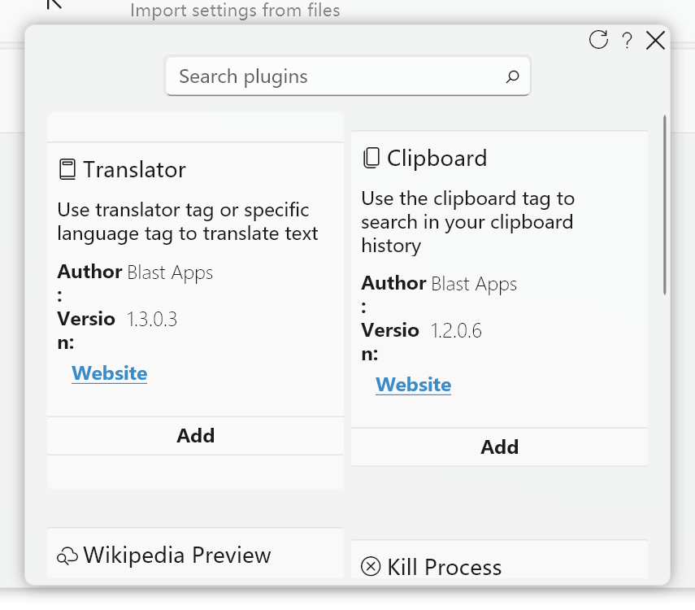Select the Translator title text
This screenshot has height=610, width=695.
coord(134,169)
